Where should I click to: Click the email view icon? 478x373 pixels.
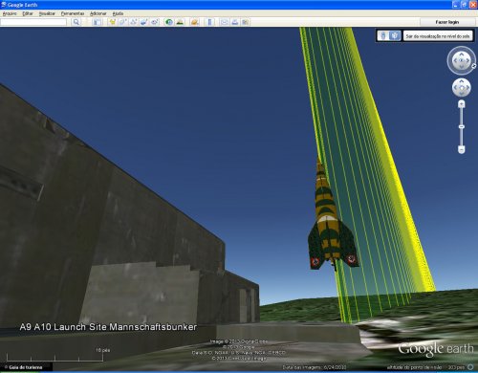click(225, 22)
